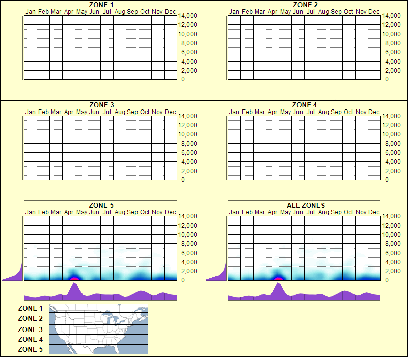Click the ALL ZONES title

pos(306,205)
